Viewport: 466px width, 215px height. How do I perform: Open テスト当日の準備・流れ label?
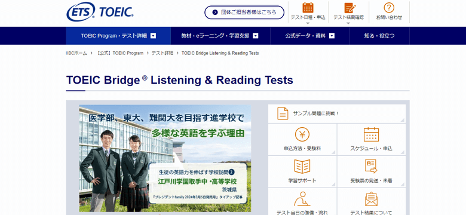pyautogui.click(x=302, y=213)
